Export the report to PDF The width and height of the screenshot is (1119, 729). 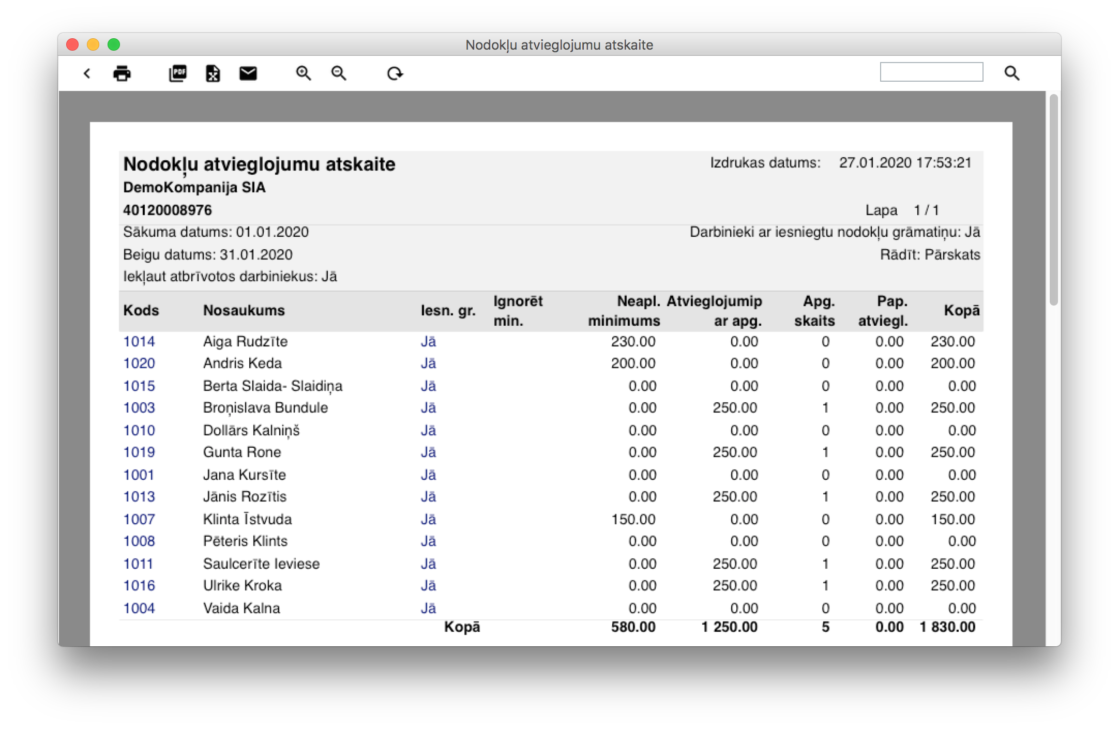tap(177, 73)
